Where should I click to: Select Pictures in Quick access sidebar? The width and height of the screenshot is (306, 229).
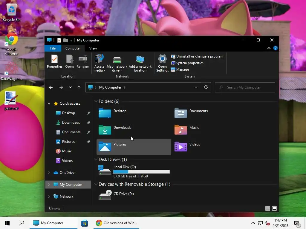pos(68,142)
